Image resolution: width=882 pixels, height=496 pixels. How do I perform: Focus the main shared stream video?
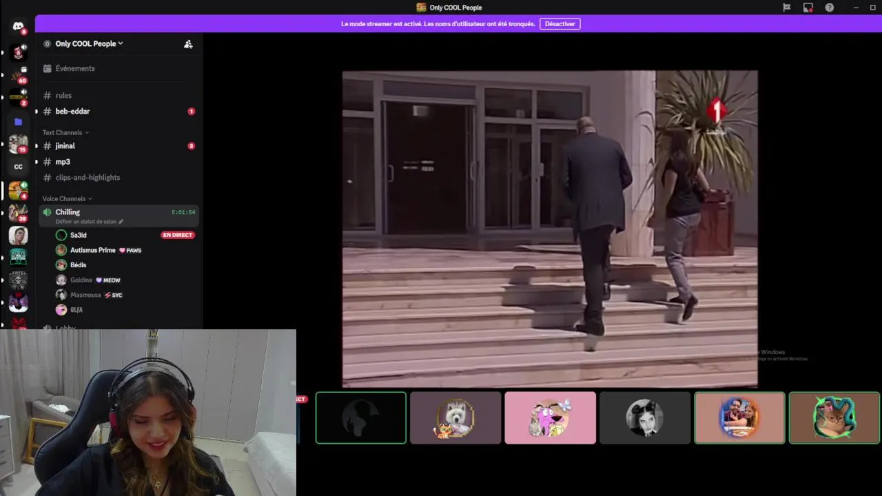[x=550, y=229]
